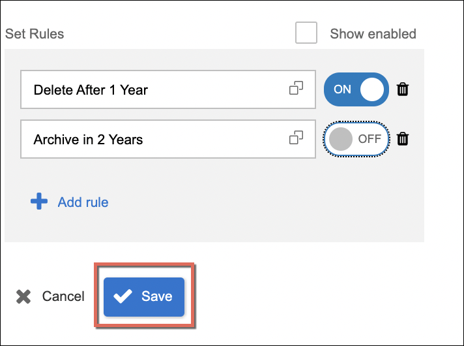Click the Cancel text

[63, 296]
